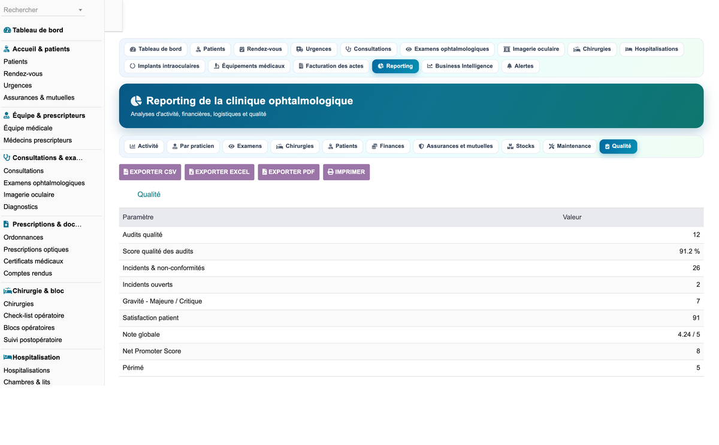Switch to Par praticien report sub-tab
719x445 pixels.
coord(193,146)
